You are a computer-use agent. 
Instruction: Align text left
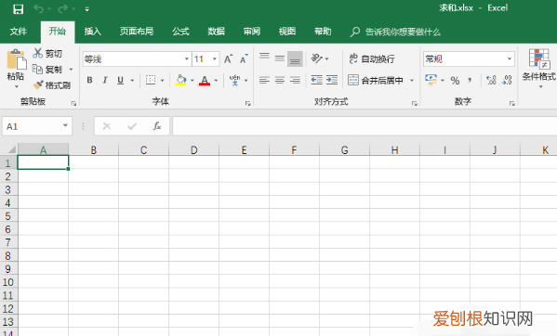pos(264,81)
